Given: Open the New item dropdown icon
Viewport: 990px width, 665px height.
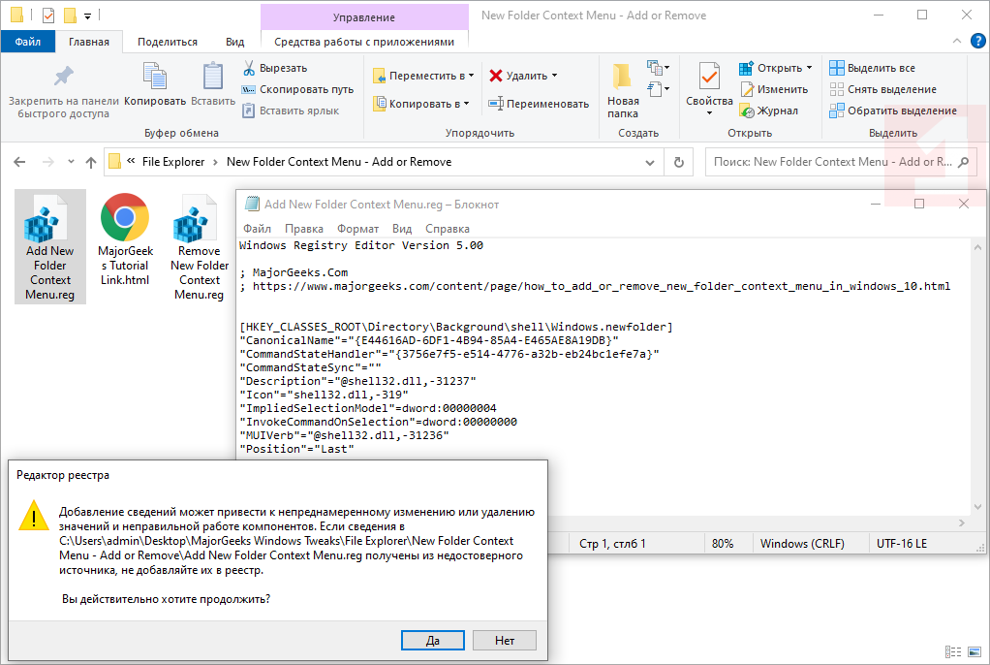Looking at the screenshot, I should click(658, 67).
